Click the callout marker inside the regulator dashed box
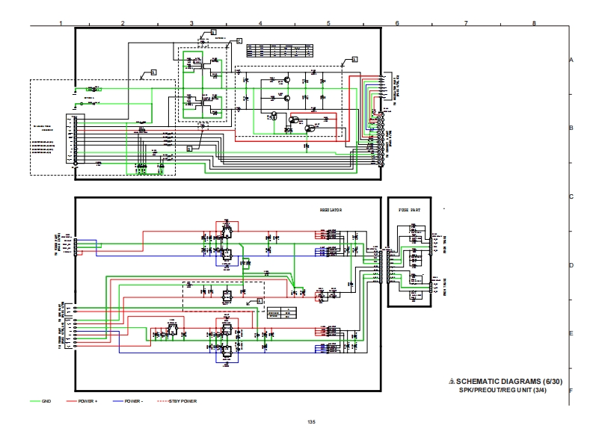This screenshot has width=593, height=440. (x=259, y=300)
